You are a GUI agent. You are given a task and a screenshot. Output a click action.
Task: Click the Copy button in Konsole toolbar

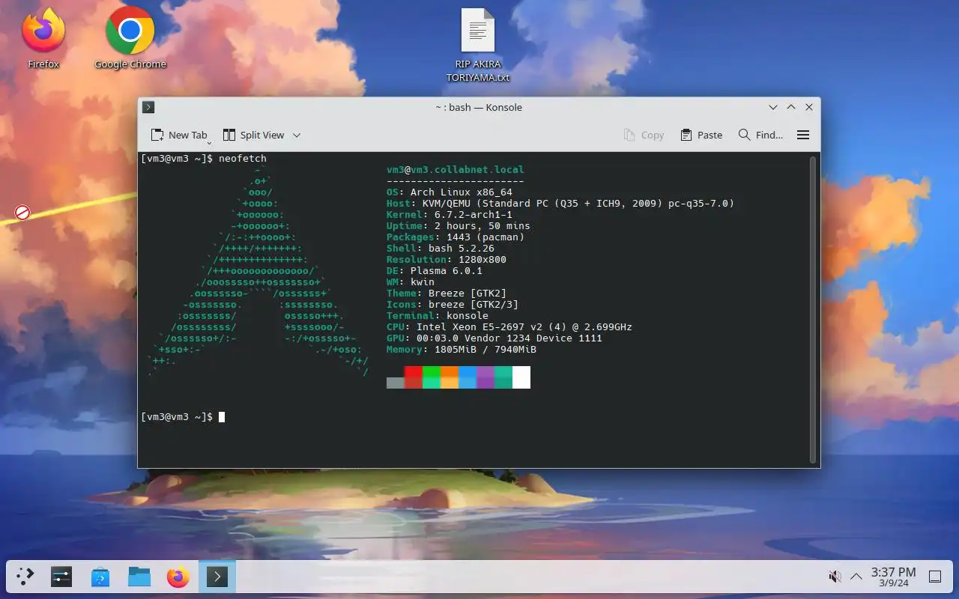644,135
